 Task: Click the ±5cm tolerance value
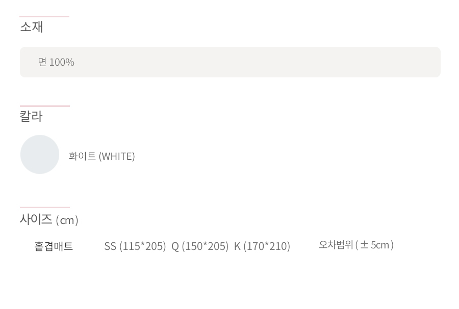375,245
